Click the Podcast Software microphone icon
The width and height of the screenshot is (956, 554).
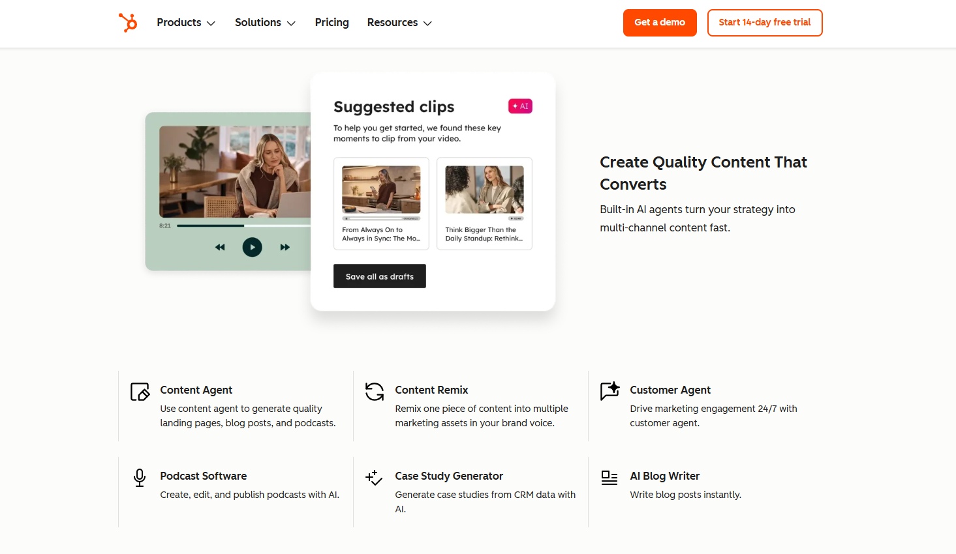click(139, 478)
